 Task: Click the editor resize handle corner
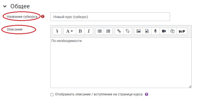pos(190,87)
